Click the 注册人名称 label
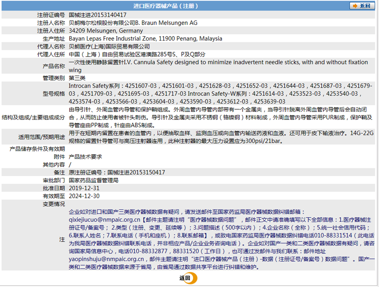The image size is (379, 287). (x=51, y=23)
